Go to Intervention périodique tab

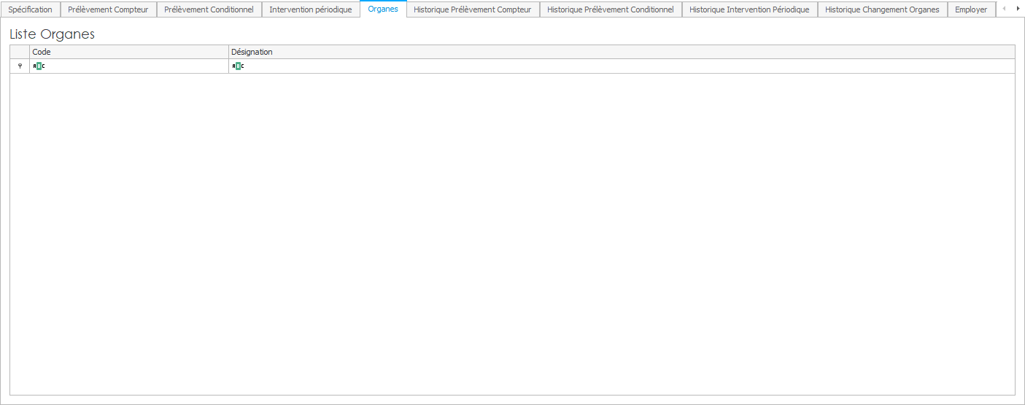[310, 9]
